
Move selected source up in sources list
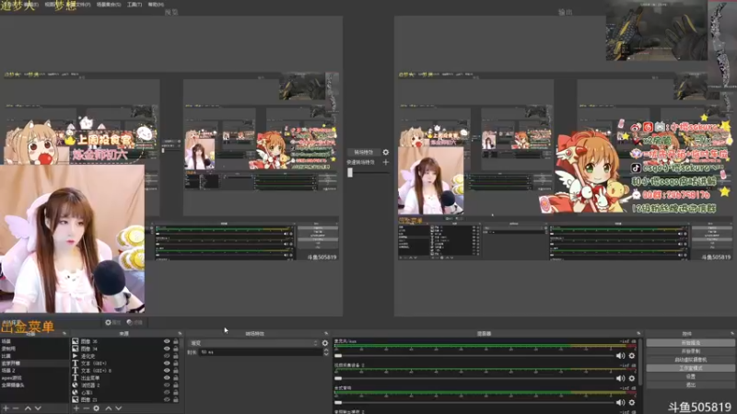pyautogui.click(x=109, y=408)
